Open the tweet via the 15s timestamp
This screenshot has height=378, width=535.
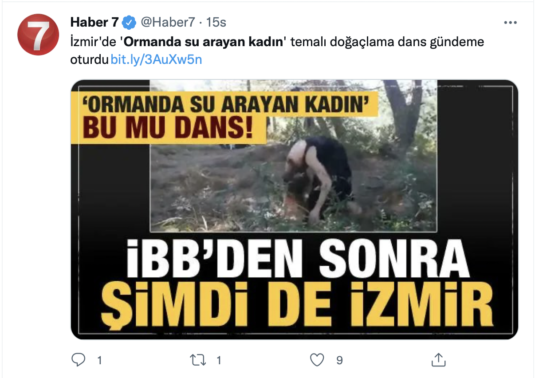216,22
